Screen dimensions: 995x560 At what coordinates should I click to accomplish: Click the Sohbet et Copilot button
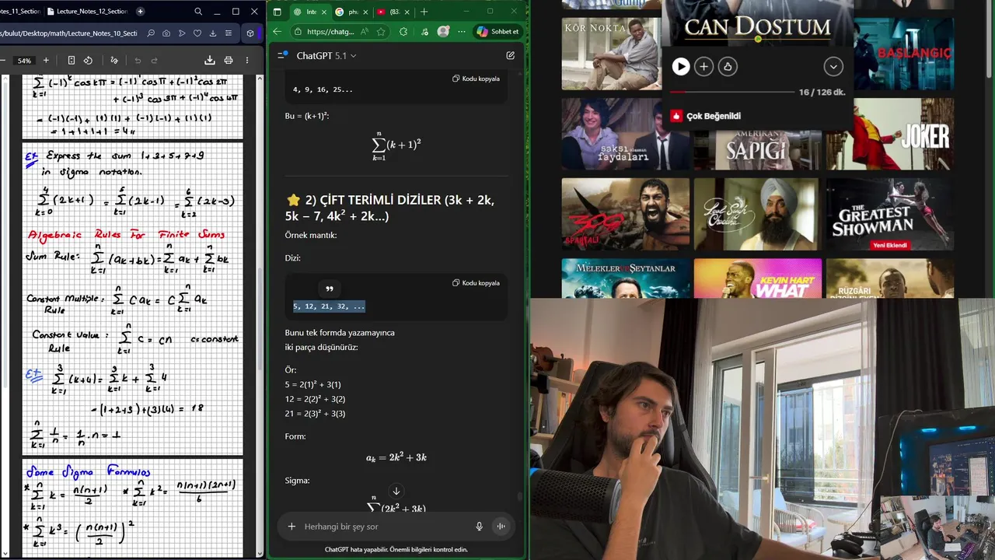tap(497, 32)
